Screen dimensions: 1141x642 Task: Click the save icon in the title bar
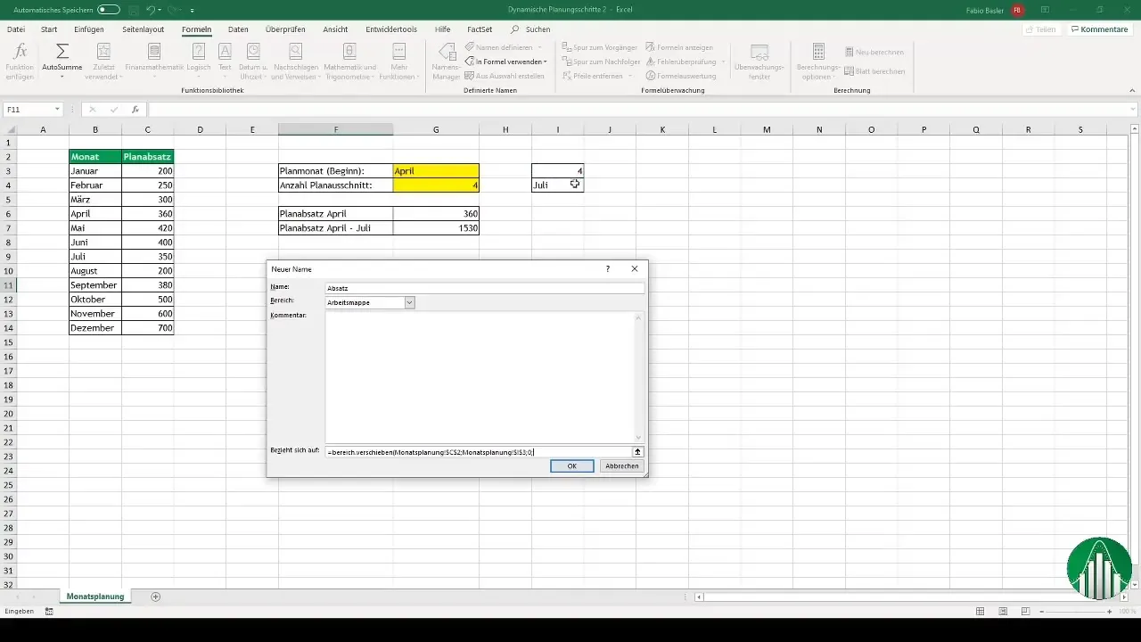(x=132, y=9)
